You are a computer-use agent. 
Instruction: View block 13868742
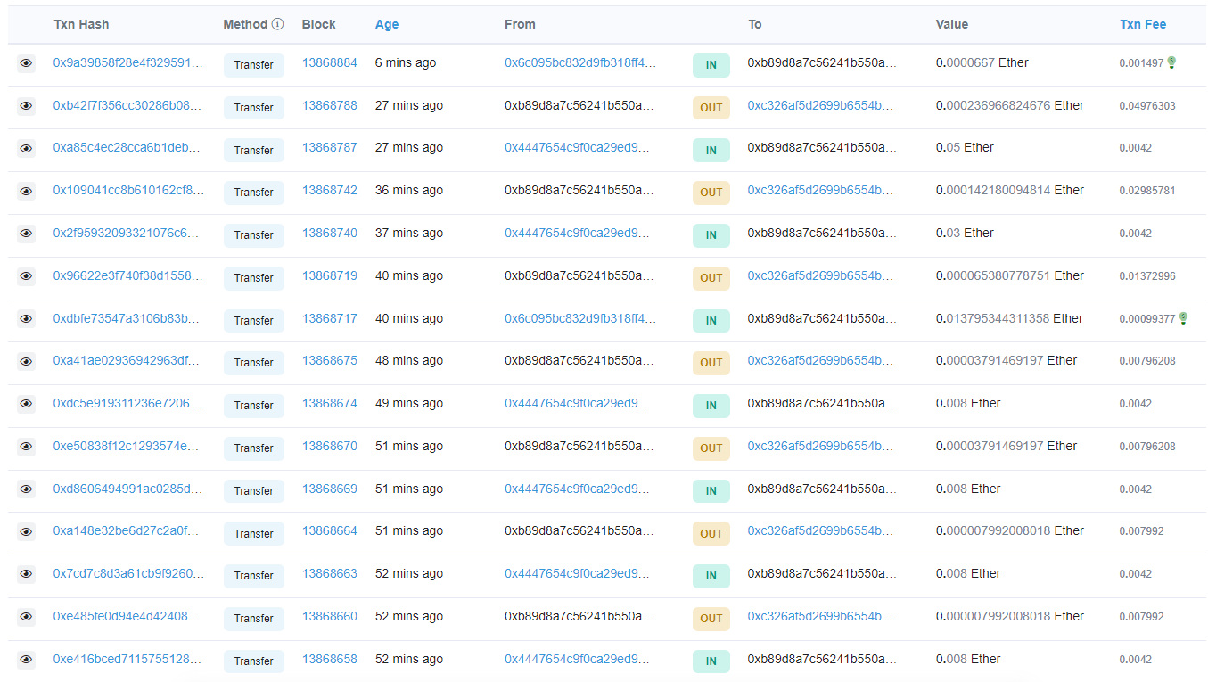tap(330, 190)
